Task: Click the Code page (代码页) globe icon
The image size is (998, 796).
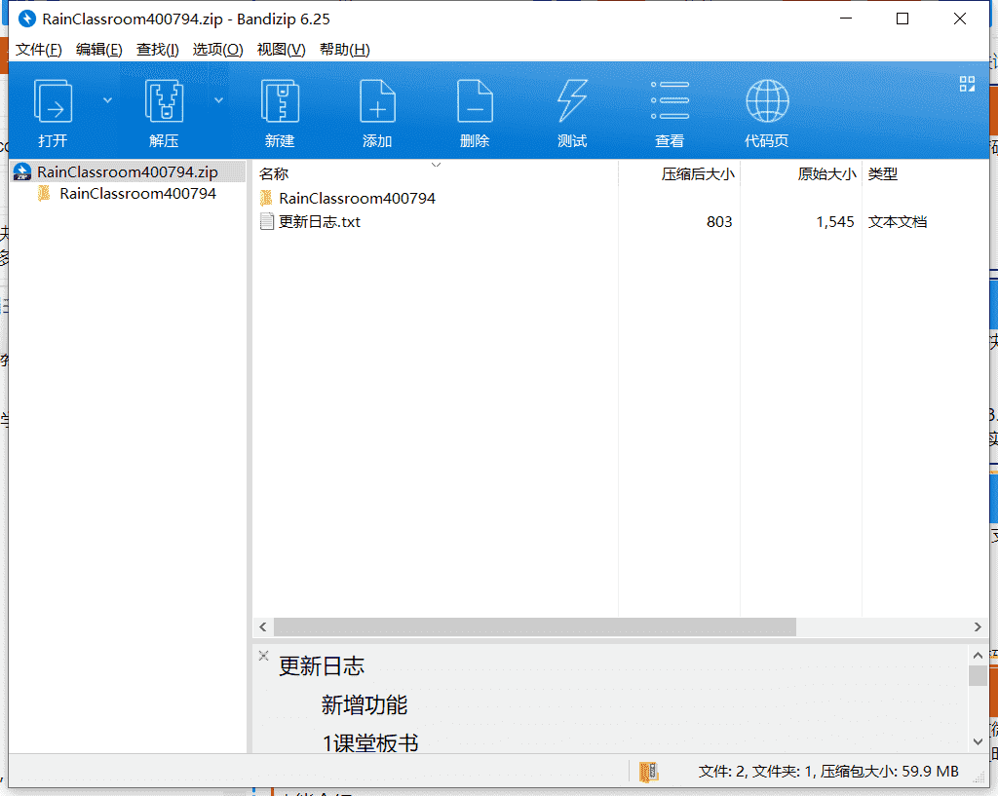Action: (767, 101)
